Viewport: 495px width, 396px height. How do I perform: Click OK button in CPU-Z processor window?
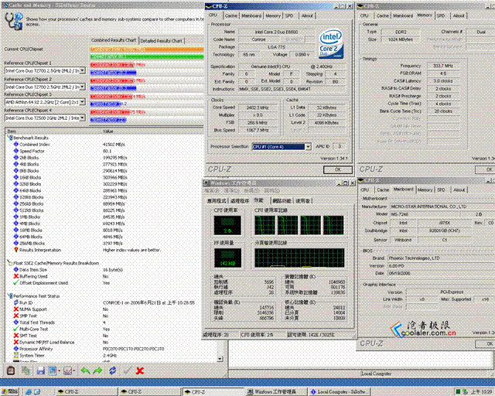338,169
